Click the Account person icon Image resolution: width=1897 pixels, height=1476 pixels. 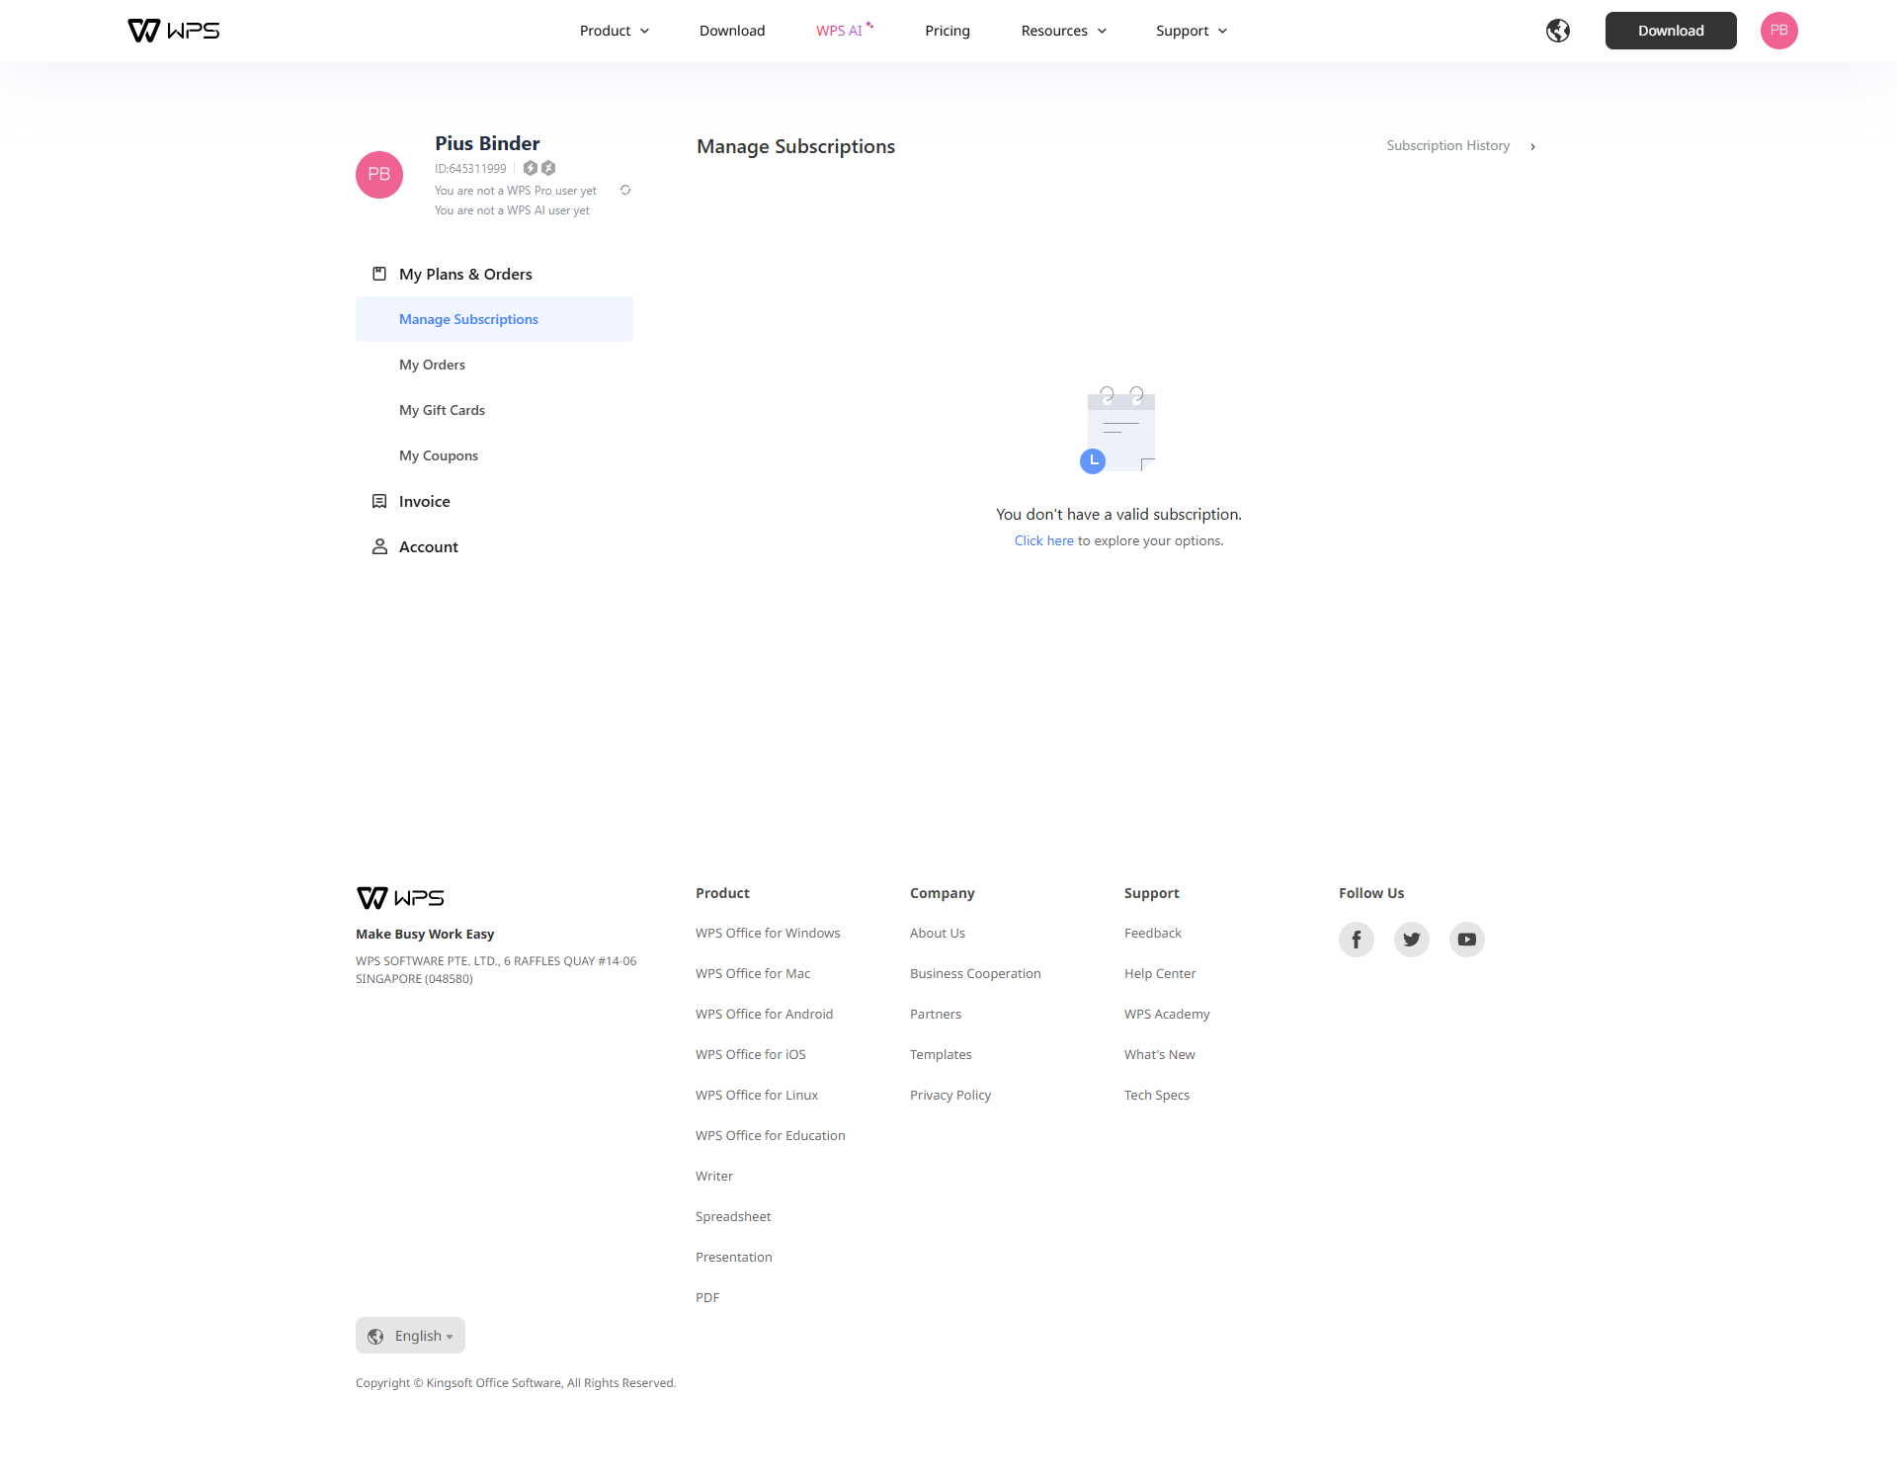[379, 546]
